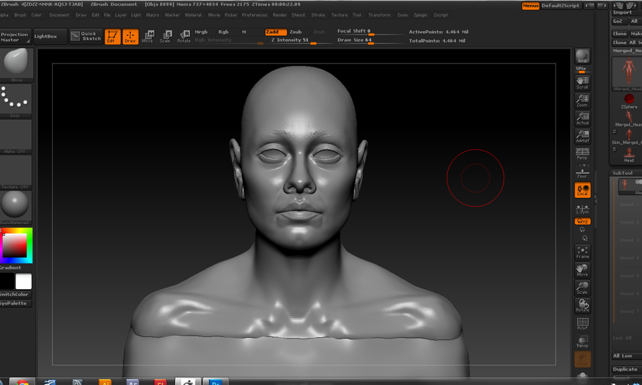Click the Scroll canvas icon

click(583, 82)
